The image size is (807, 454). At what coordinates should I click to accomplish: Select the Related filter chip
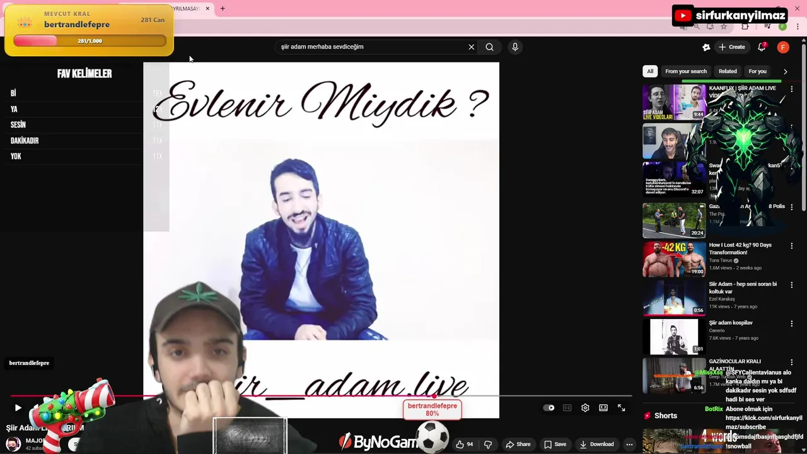728,71
